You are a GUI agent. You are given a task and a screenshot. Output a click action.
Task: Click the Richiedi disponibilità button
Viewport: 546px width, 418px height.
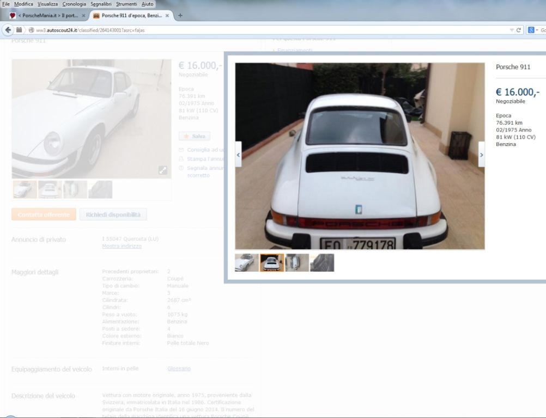(x=113, y=214)
